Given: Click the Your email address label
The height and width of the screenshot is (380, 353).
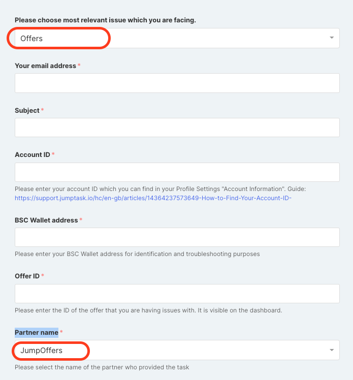Looking at the screenshot, I should point(45,66).
